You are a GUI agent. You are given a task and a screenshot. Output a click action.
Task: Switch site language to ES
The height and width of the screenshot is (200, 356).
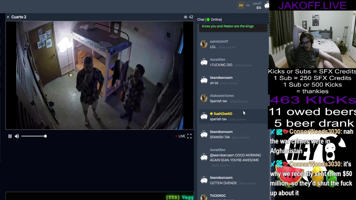248,5
